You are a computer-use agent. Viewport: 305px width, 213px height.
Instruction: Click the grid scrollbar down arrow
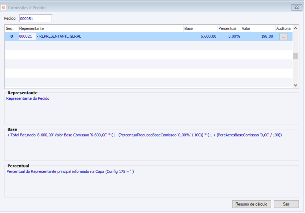click(x=296, y=85)
